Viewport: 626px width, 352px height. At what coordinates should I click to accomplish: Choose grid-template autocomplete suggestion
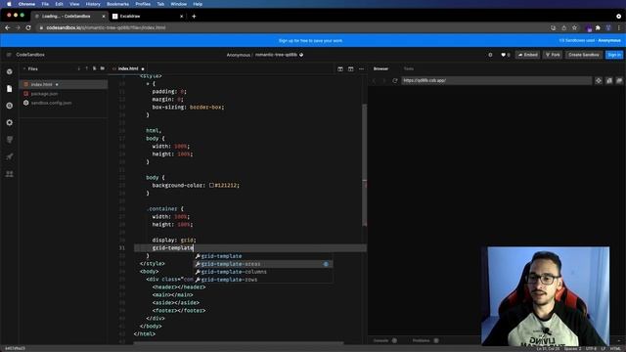(263, 256)
